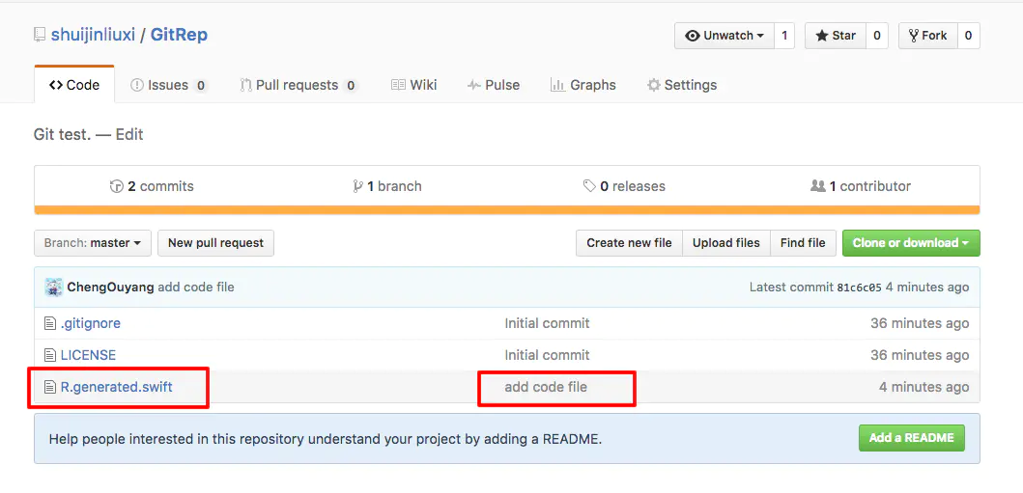This screenshot has height=493, width=1023.
Task: Open the shuijinliuxi user profile link
Action: [x=94, y=35]
